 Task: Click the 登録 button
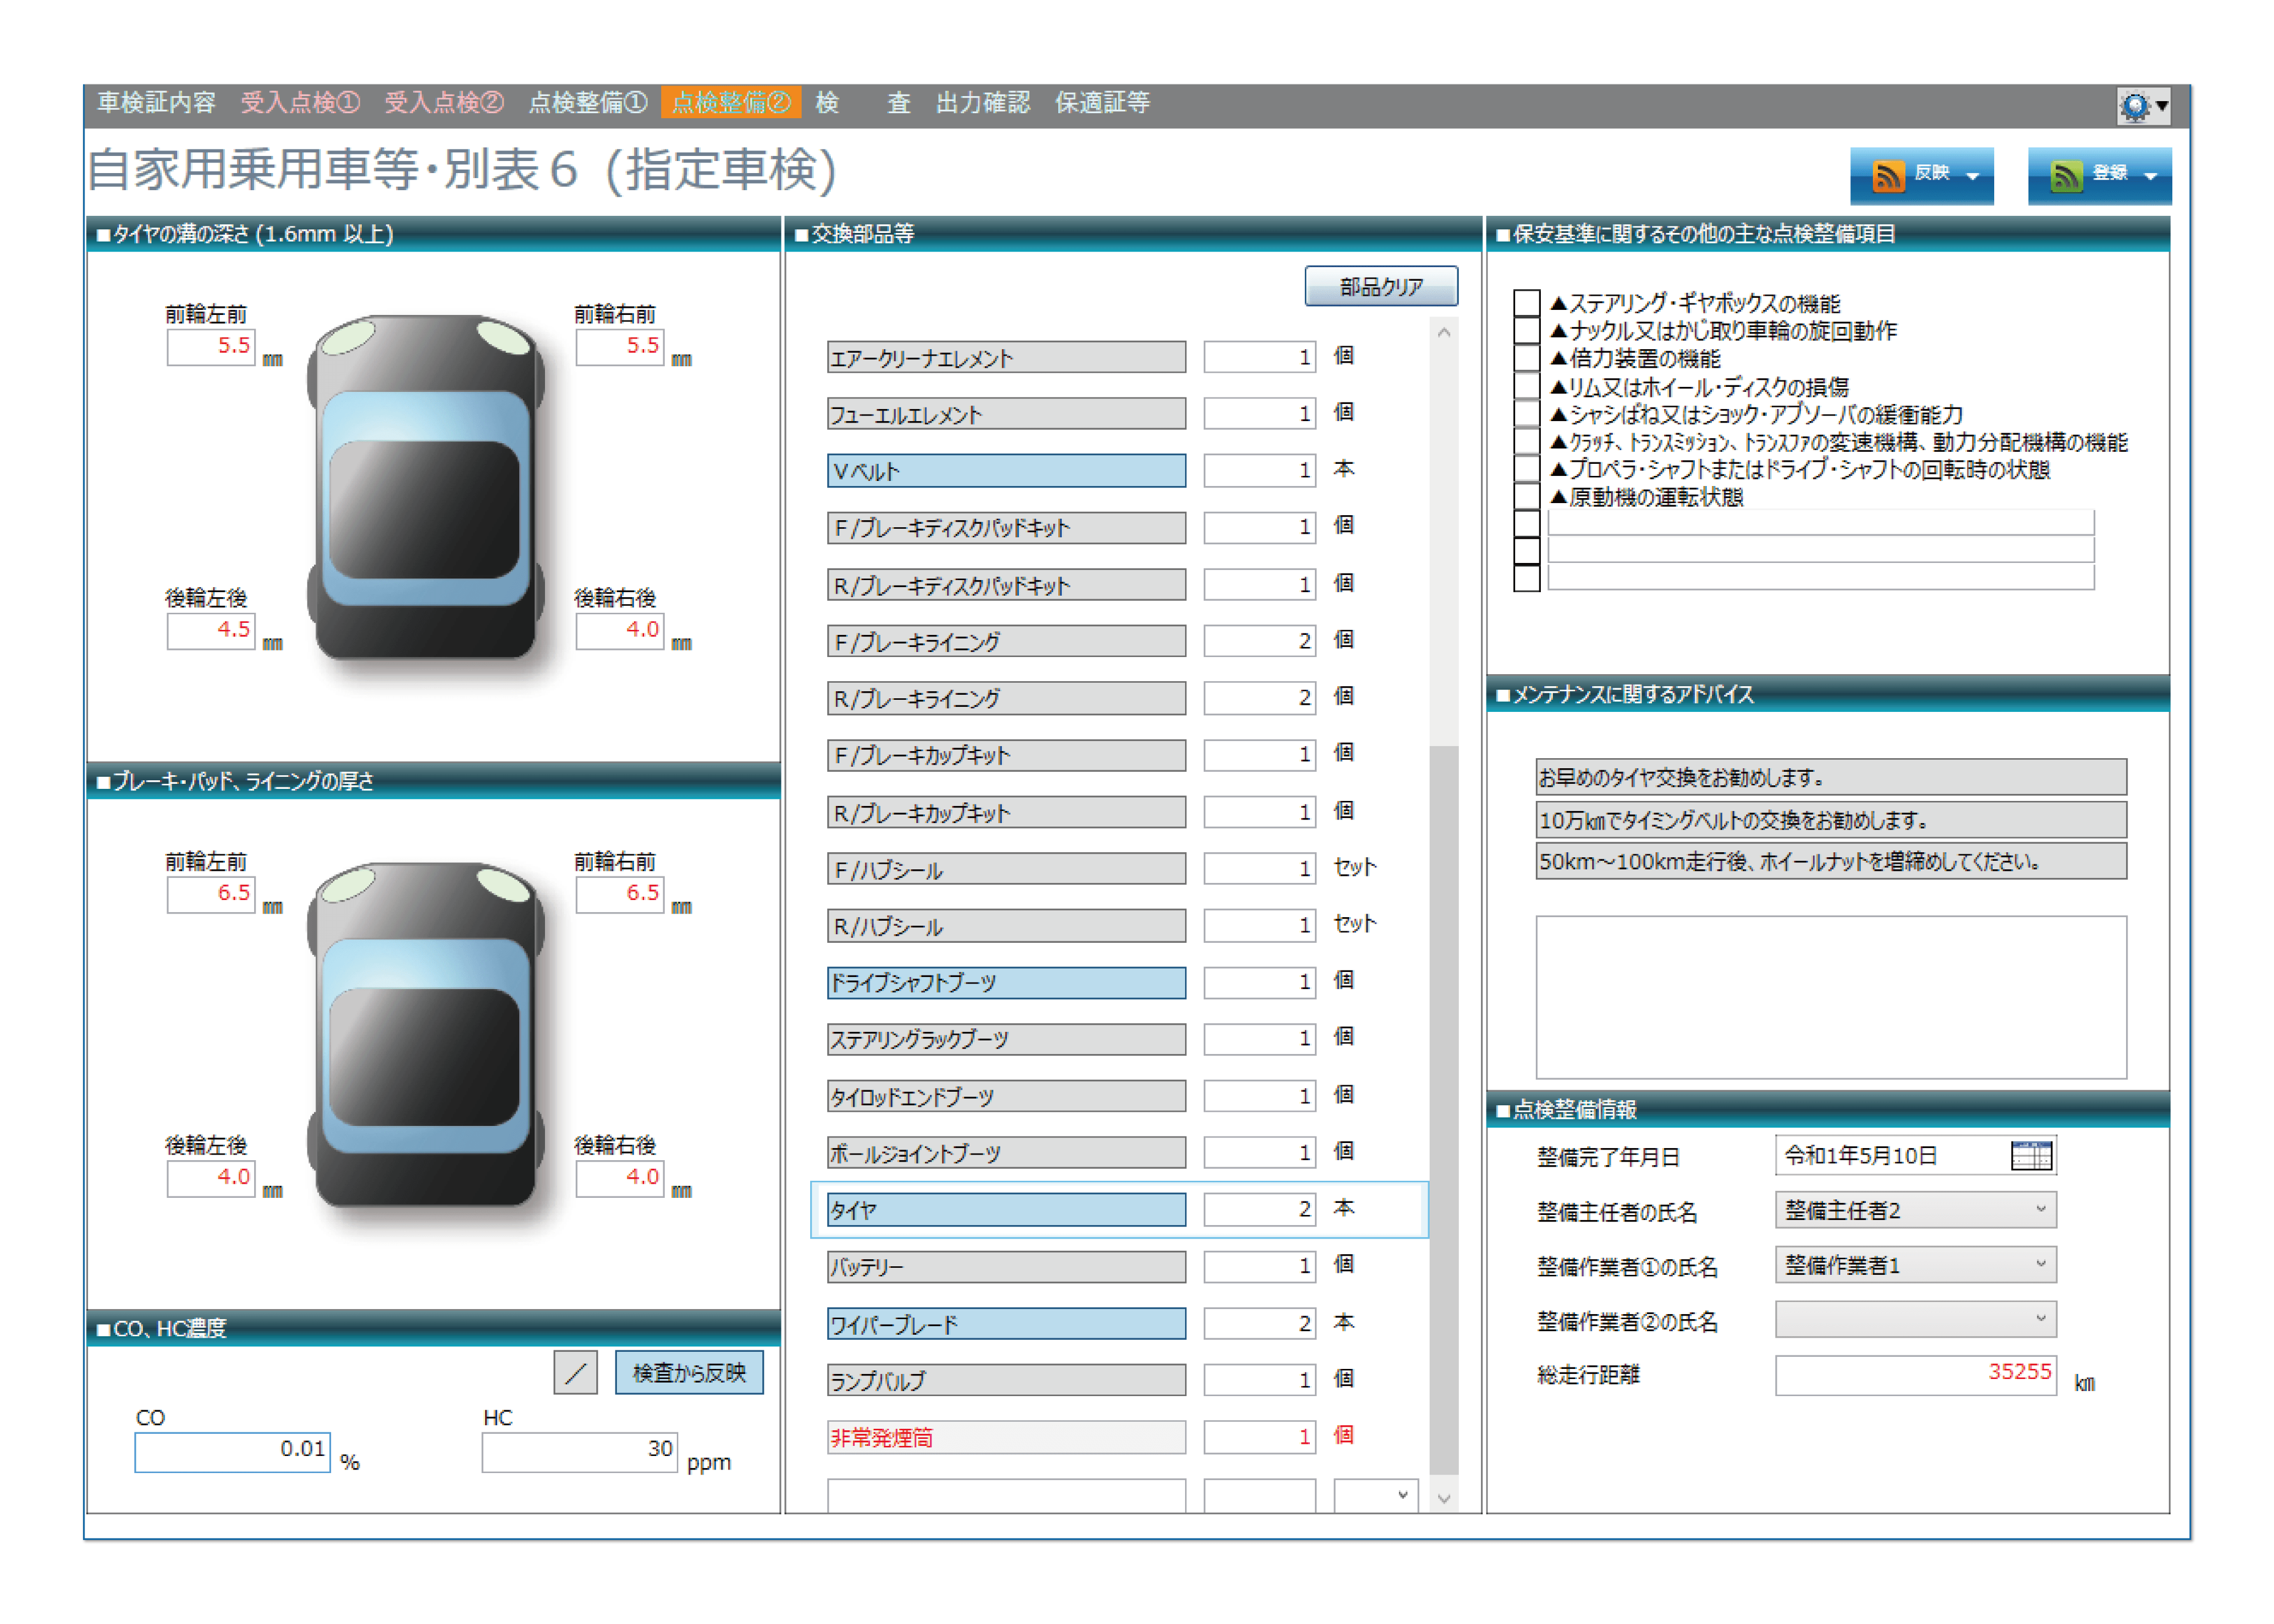click(x=2099, y=176)
